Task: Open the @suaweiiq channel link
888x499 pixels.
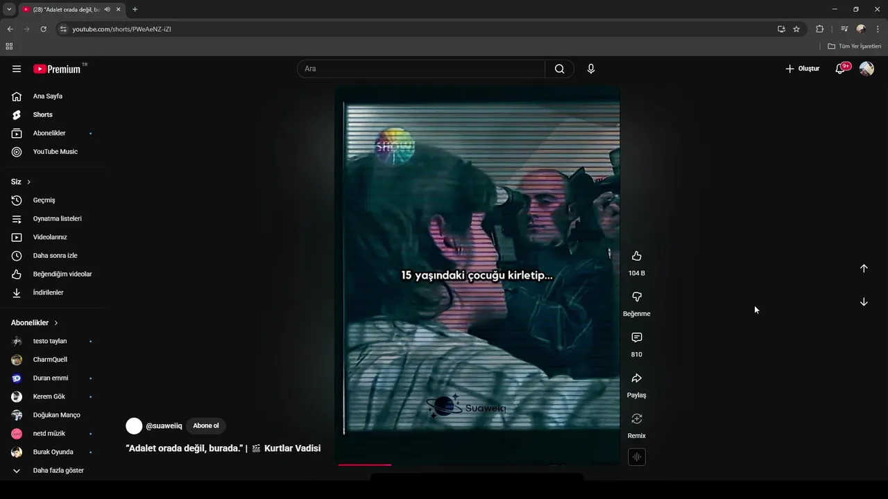Action: (x=164, y=426)
